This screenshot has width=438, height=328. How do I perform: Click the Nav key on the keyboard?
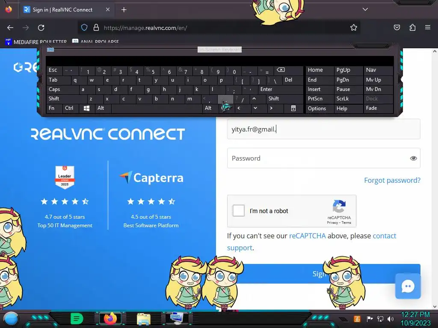click(x=378, y=70)
